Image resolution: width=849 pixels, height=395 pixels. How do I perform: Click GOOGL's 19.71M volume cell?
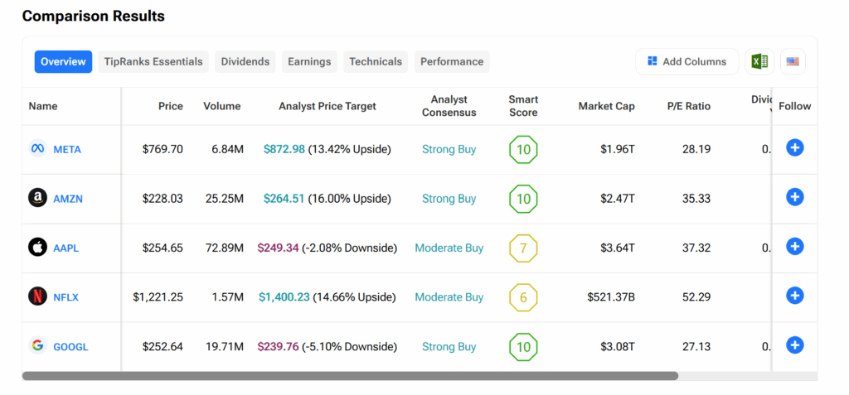(224, 346)
